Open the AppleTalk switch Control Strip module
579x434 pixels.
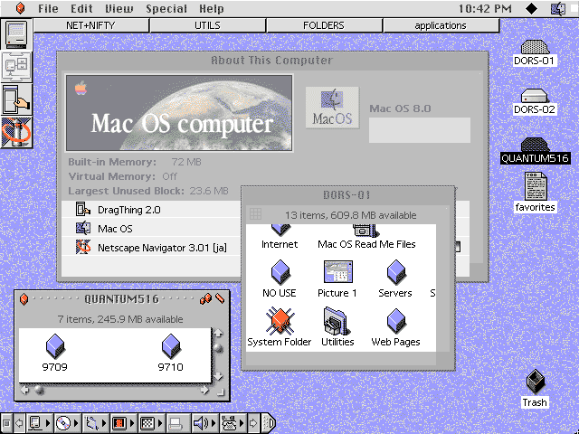40,423
